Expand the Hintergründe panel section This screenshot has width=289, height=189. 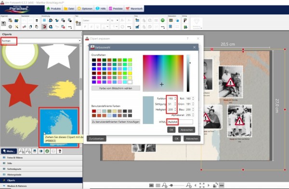pos(41,175)
